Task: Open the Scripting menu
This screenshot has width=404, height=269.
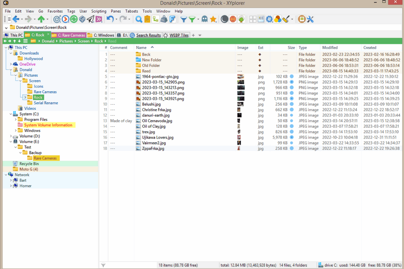Action: pyautogui.click(x=99, y=11)
